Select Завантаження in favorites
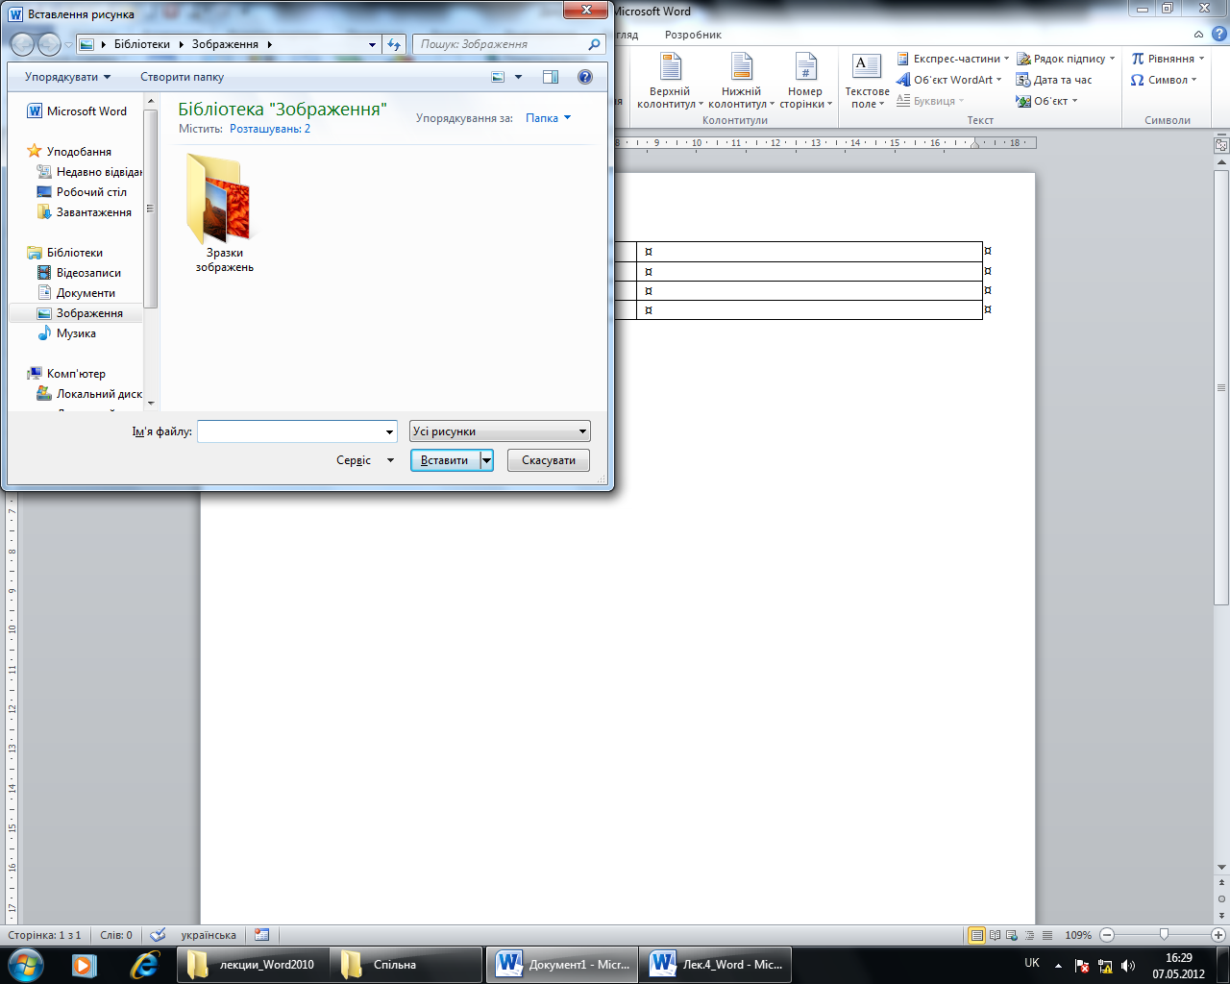Screen dimensions: 1230x984 point(93,212)
